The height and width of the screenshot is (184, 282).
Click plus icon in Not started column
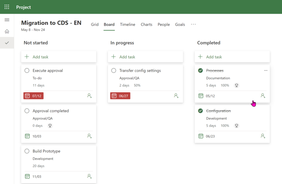coord(27,57)
